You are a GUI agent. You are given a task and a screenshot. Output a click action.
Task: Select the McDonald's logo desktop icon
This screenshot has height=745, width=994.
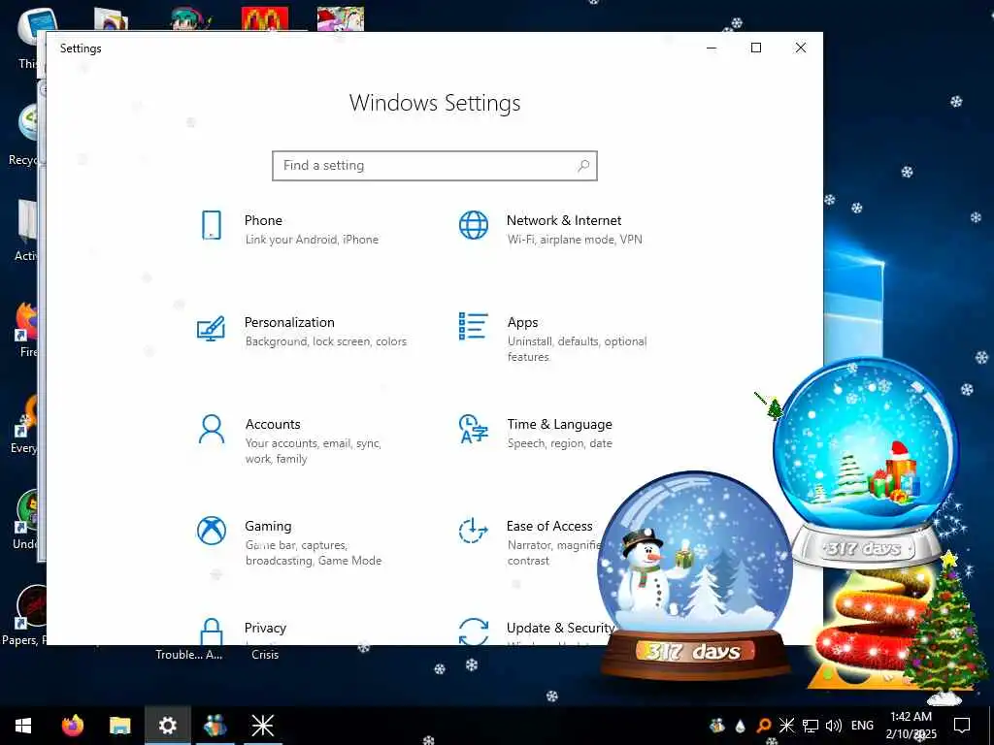pyautogui.click(x=265, y=19)
